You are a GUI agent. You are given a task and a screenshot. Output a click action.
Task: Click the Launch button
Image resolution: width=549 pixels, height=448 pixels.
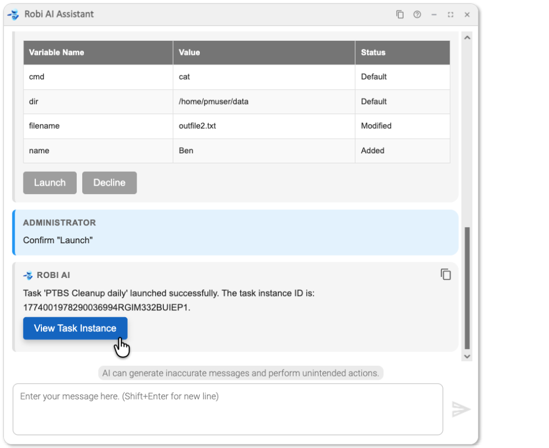pos(50,183)
